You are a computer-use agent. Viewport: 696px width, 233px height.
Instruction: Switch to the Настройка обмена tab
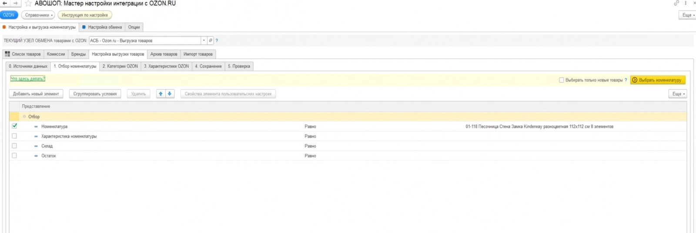click(x=102, y=27)
